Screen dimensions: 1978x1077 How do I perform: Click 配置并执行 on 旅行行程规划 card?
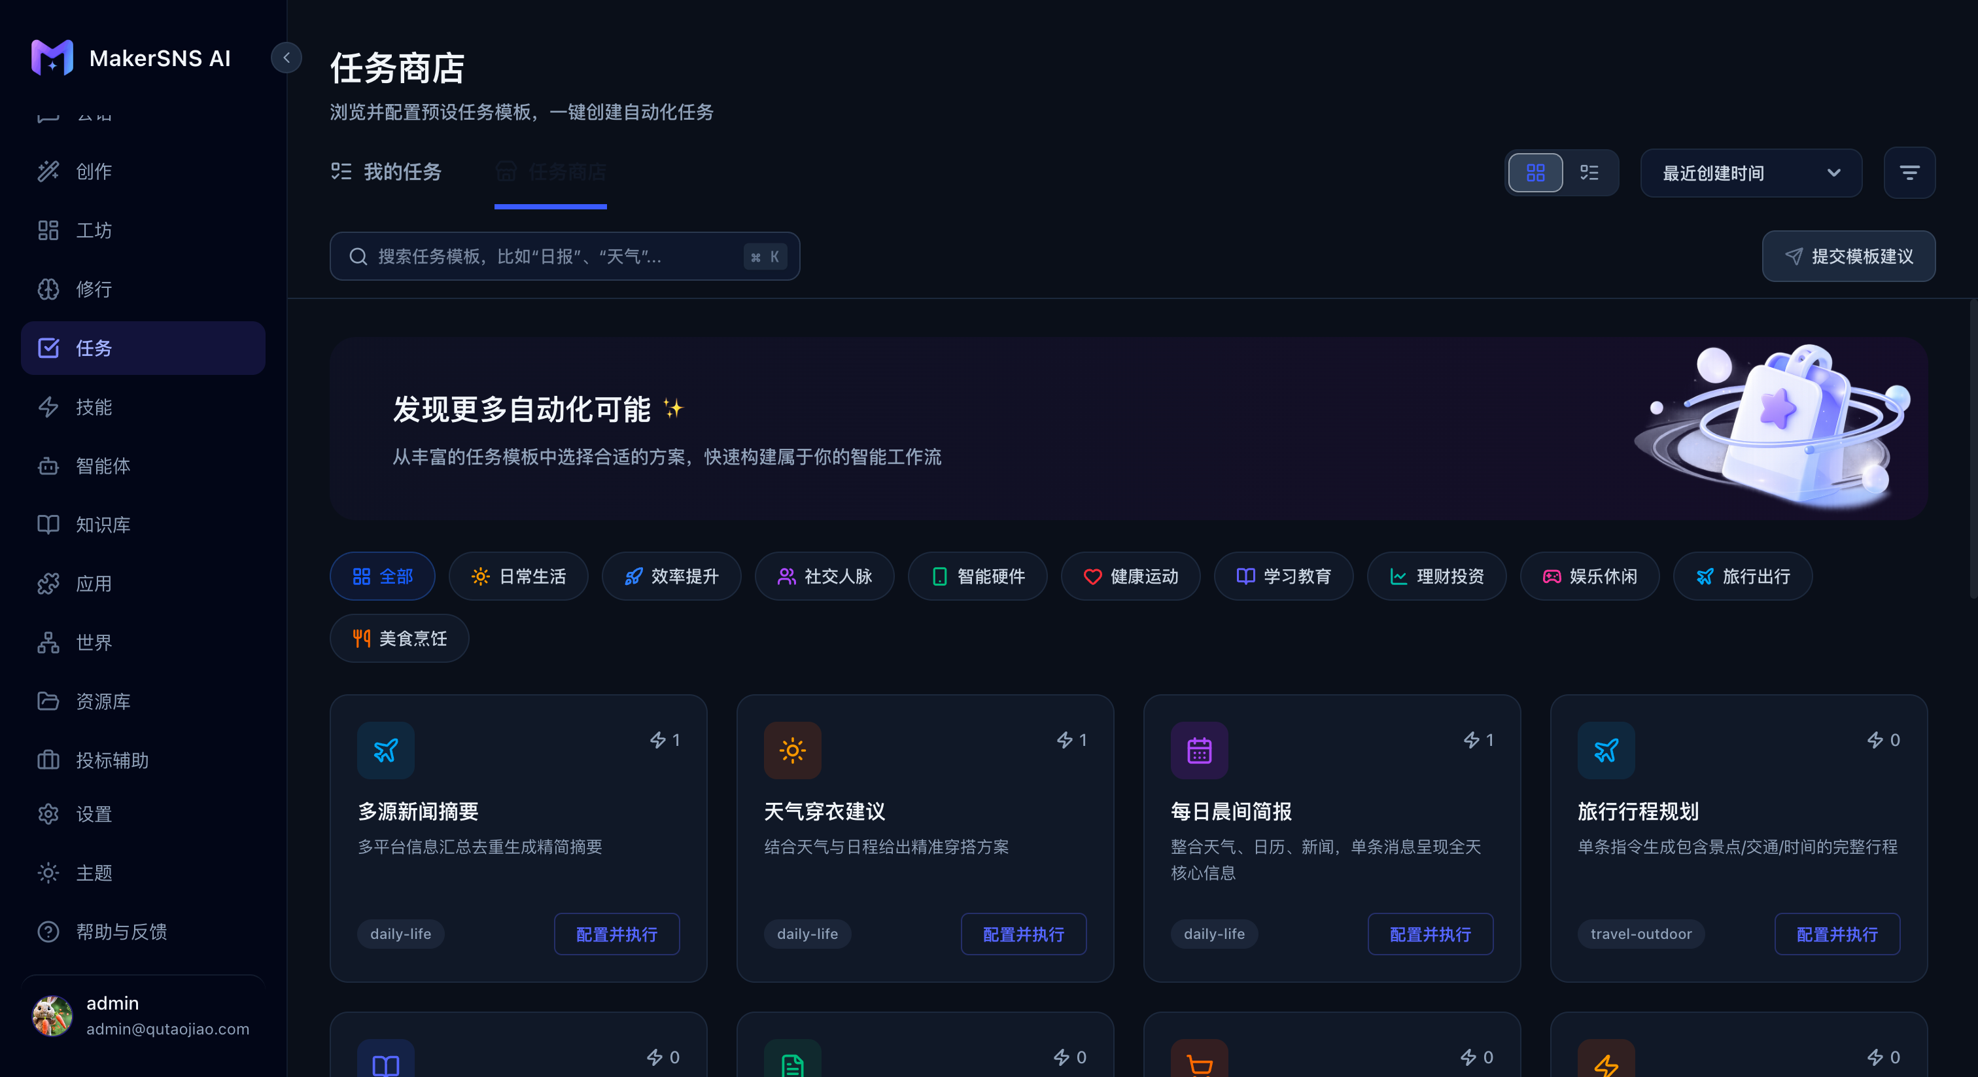tap(1837, 934)
